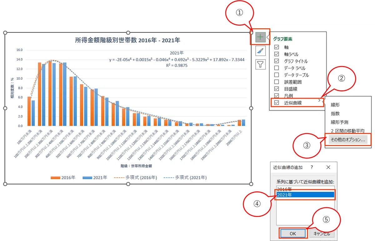Click the 2016年 legend entry
This screenshot has height=241, width=375.
pyautogui.click(x=63, y=177)
